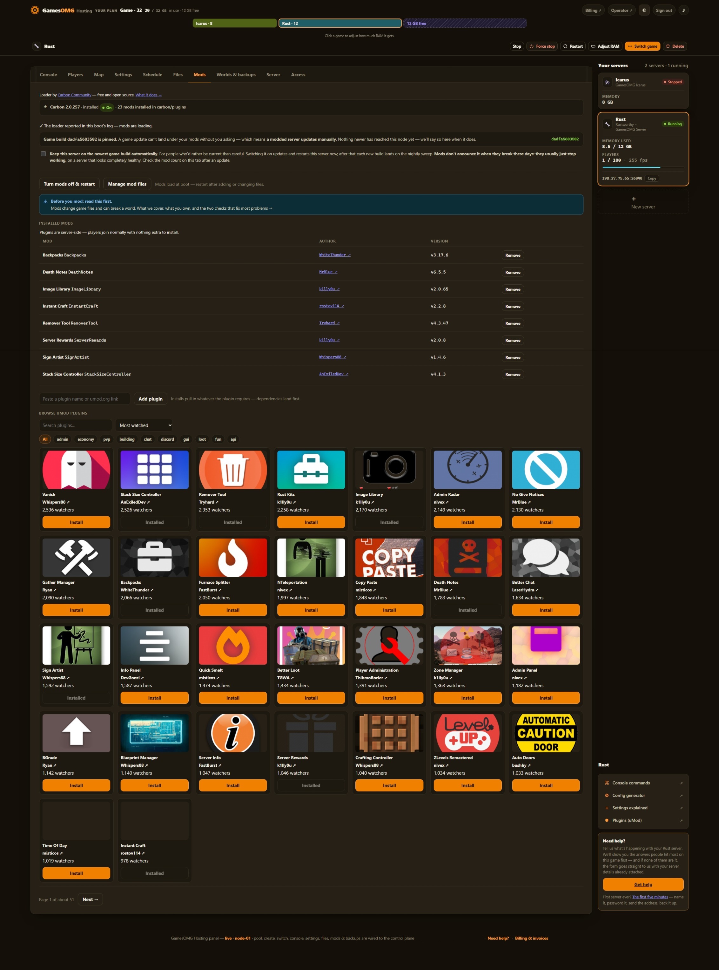Viewport: 719px width, 970px height.
Task: Click the Admin Radar plugin image
Action: coord(467,469)
